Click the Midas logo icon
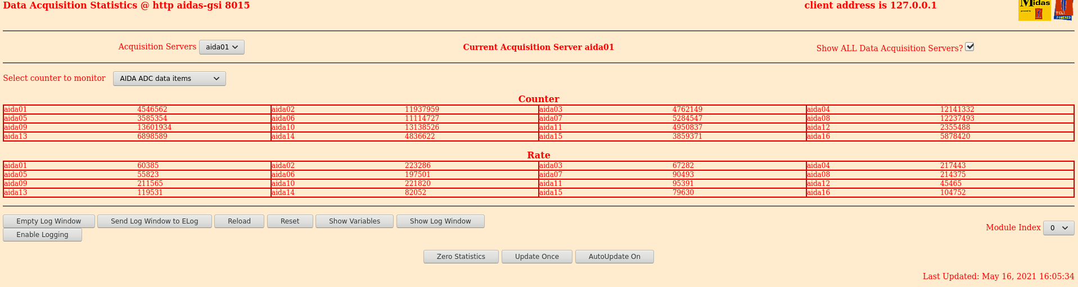 1034,10
